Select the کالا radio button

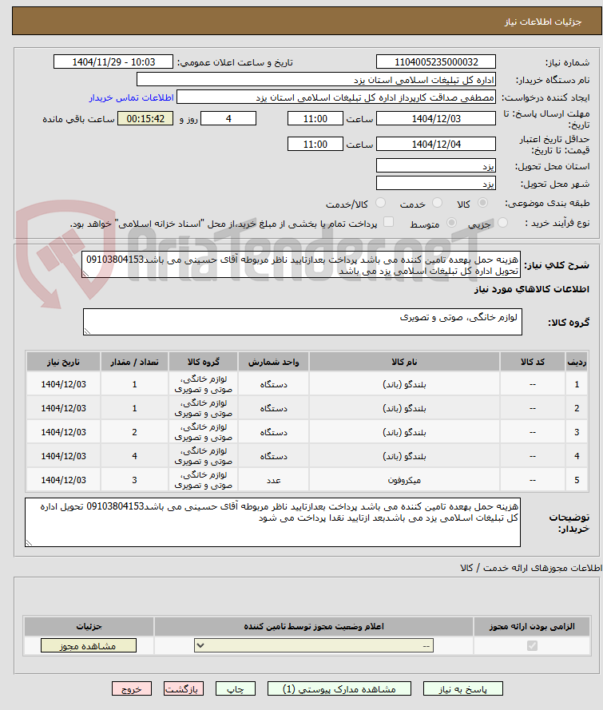(483, 204)
